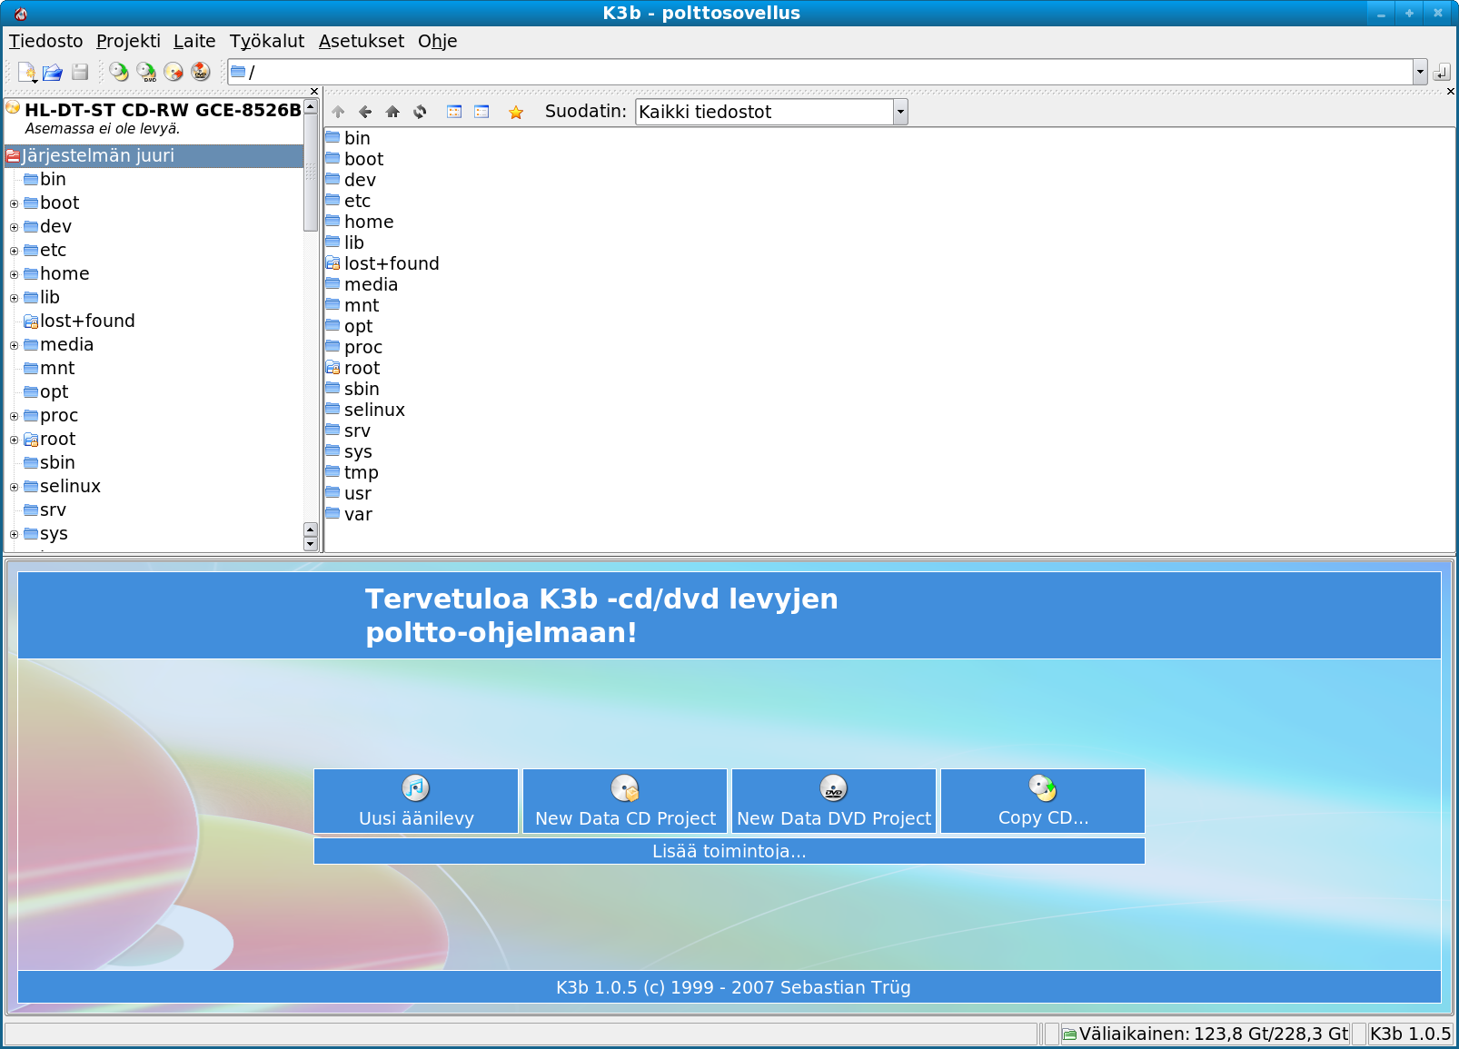Image resolution: width=1459 pixels, height=1049 pixels.
Task: Click the new project toolbar icon
Action: 26,72
